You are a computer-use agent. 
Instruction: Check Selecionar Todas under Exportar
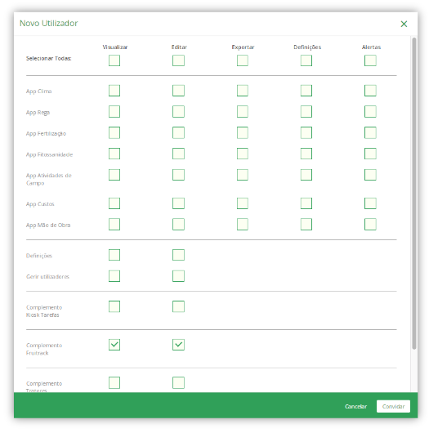pos(242,60)
